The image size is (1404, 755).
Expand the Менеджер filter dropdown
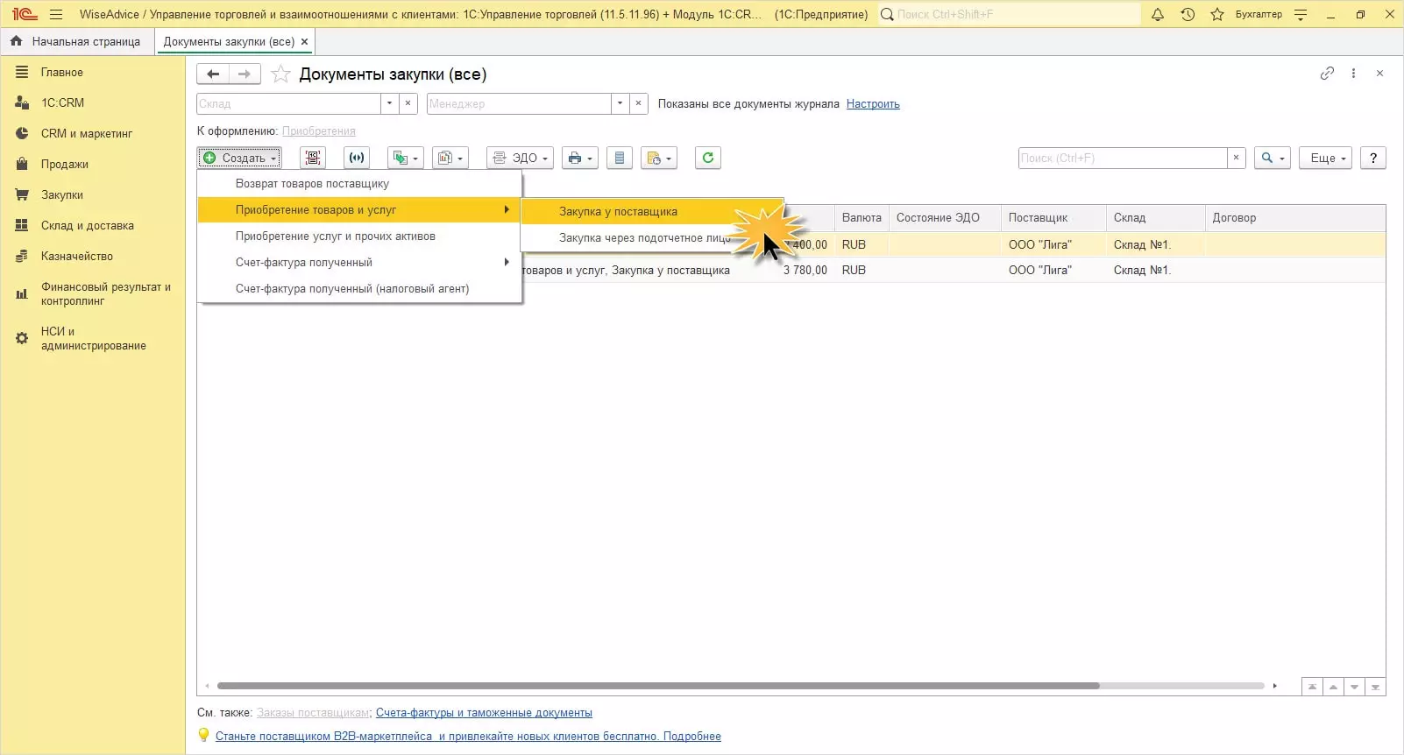pyautogui.click(x=620, y=103)
